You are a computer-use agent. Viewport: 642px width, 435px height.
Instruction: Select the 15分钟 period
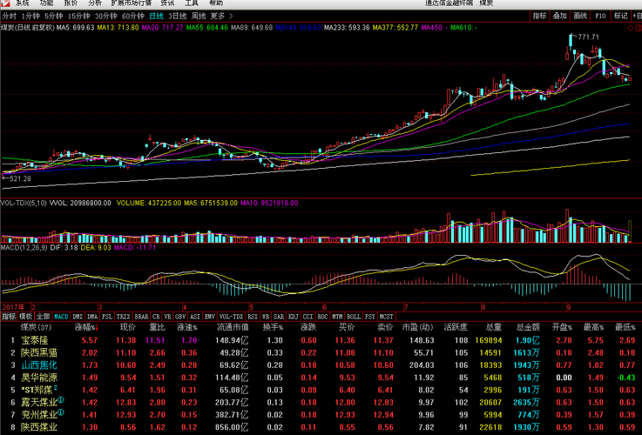click(78, 17)
